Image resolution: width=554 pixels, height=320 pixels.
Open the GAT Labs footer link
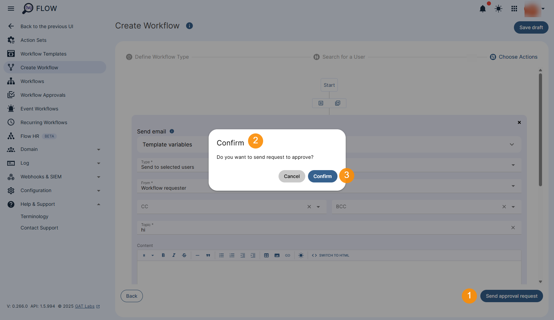click(84, 306)
